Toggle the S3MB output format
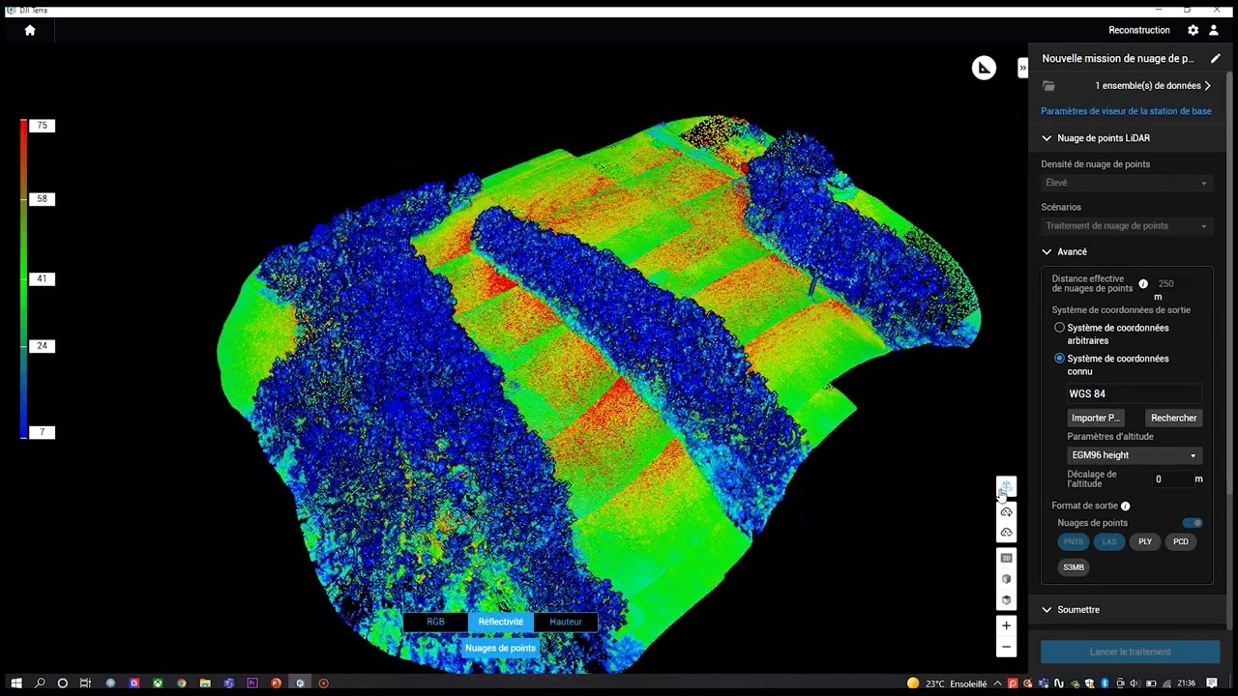1238x696 pixels. [1074, 567]
